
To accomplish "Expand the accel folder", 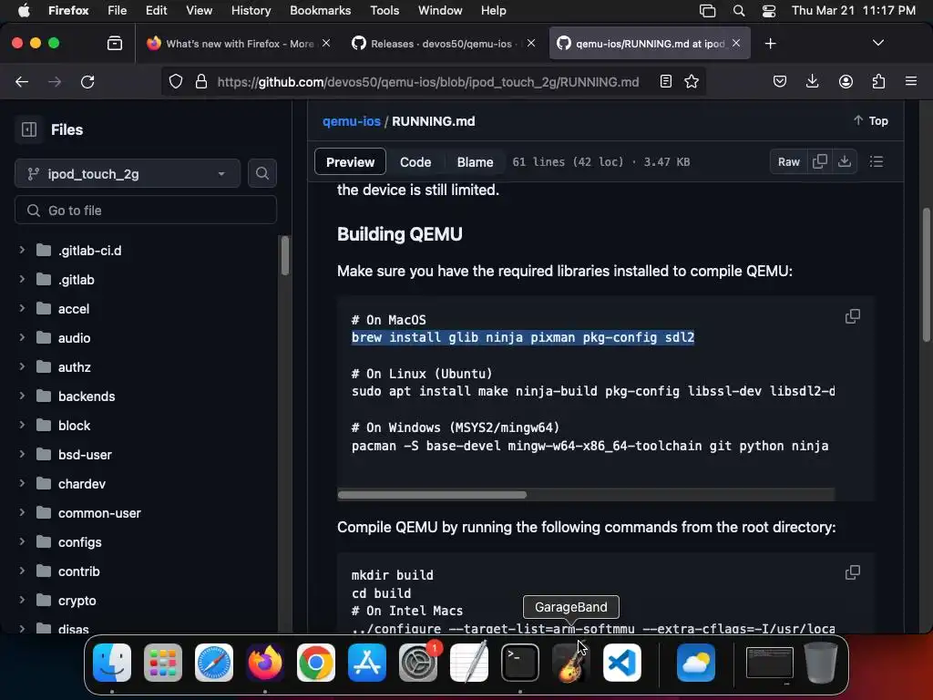I will click(22, 308).
